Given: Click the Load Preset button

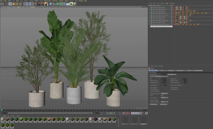Looking at the screenshot, I should (154, 104).
